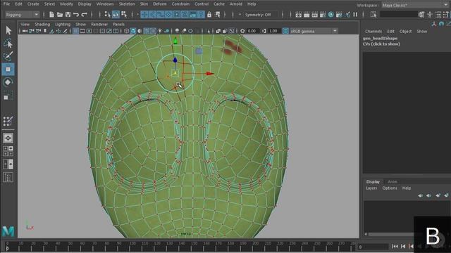
Task: Open the Deform menu
Action: [x=160, y=4]
